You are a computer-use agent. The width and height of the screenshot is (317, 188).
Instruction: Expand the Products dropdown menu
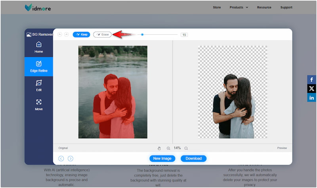click(x=239, y=7)
